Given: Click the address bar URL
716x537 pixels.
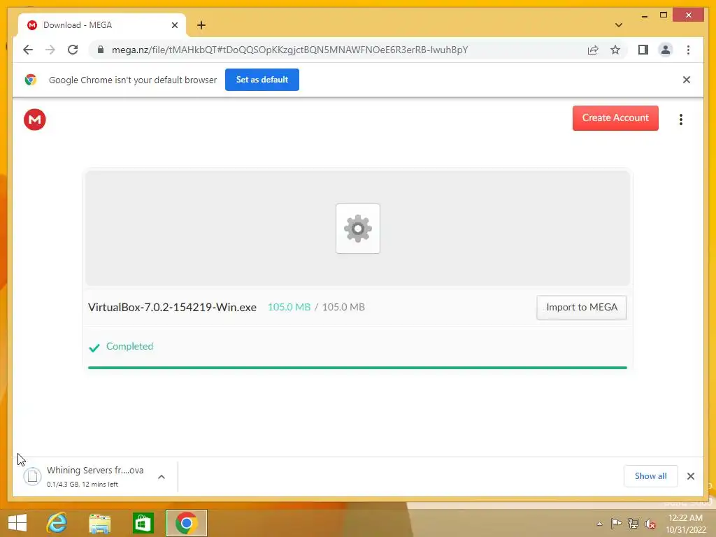Looking at the screenshot, I should [290, 50].
